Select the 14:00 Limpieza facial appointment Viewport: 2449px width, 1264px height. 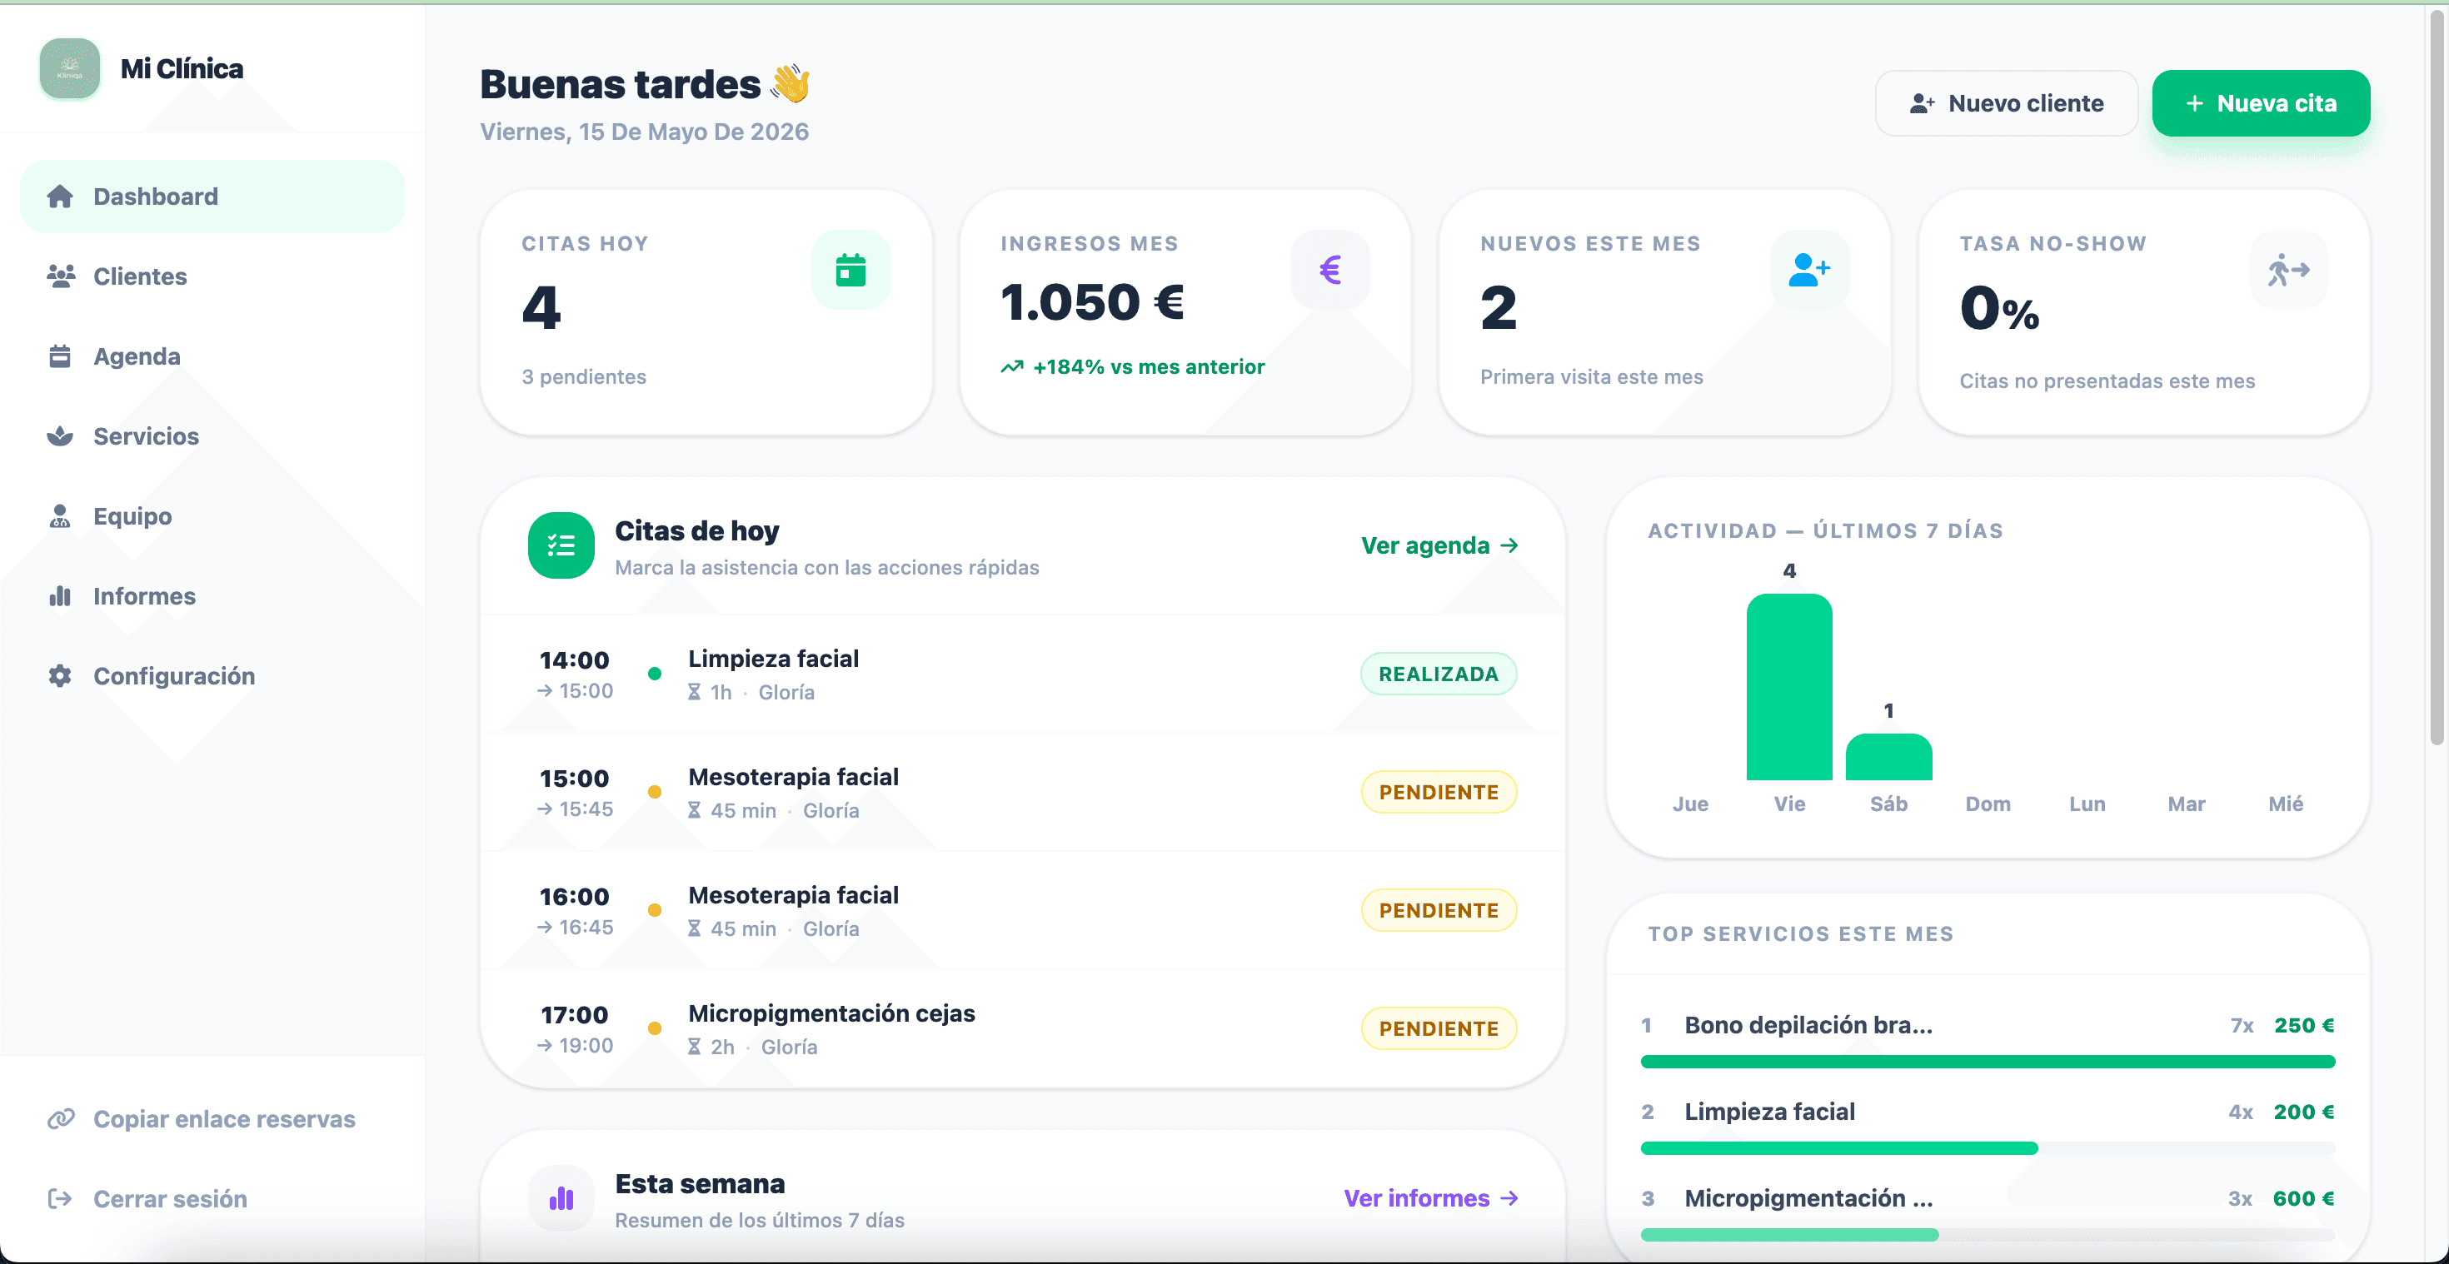1023,674
